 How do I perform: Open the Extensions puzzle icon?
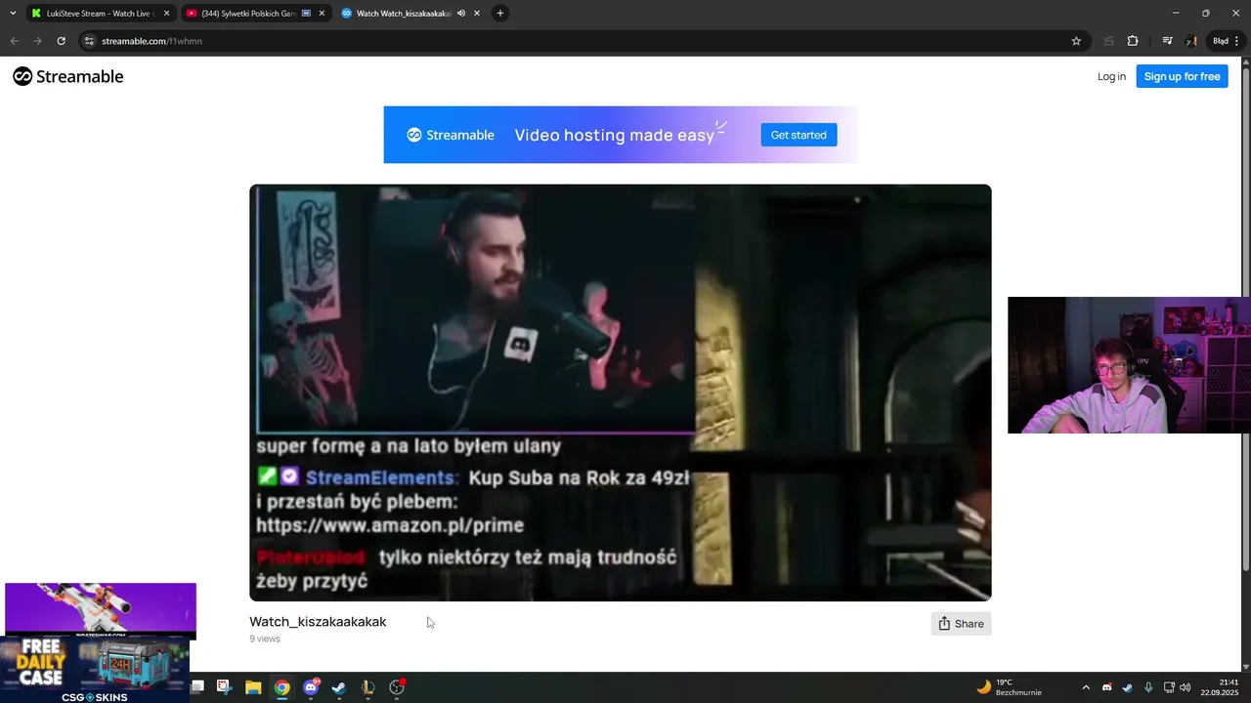pyautogui.click(x=1133, y=41)
